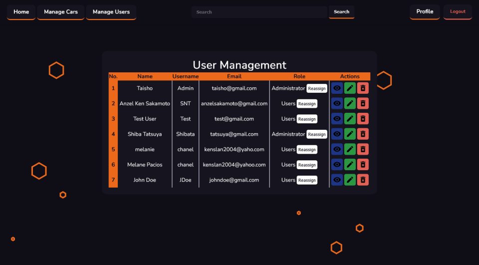Edit John Doe's account

tap(350, 180)
